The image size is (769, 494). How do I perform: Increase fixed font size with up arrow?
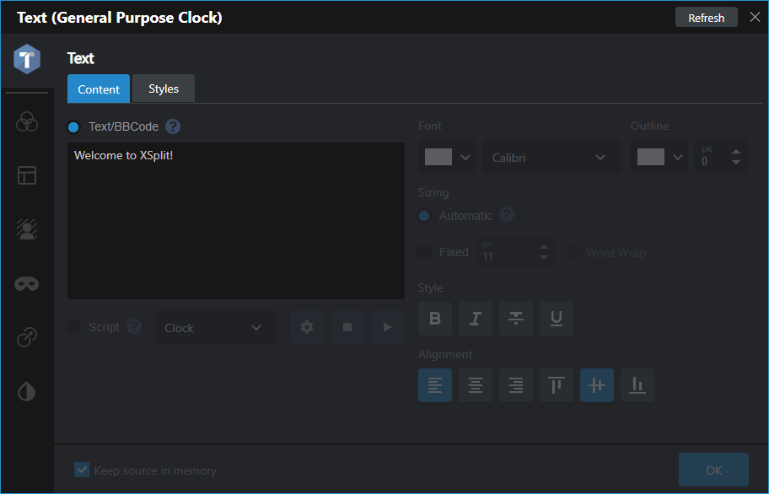click(x=544, y=247)
